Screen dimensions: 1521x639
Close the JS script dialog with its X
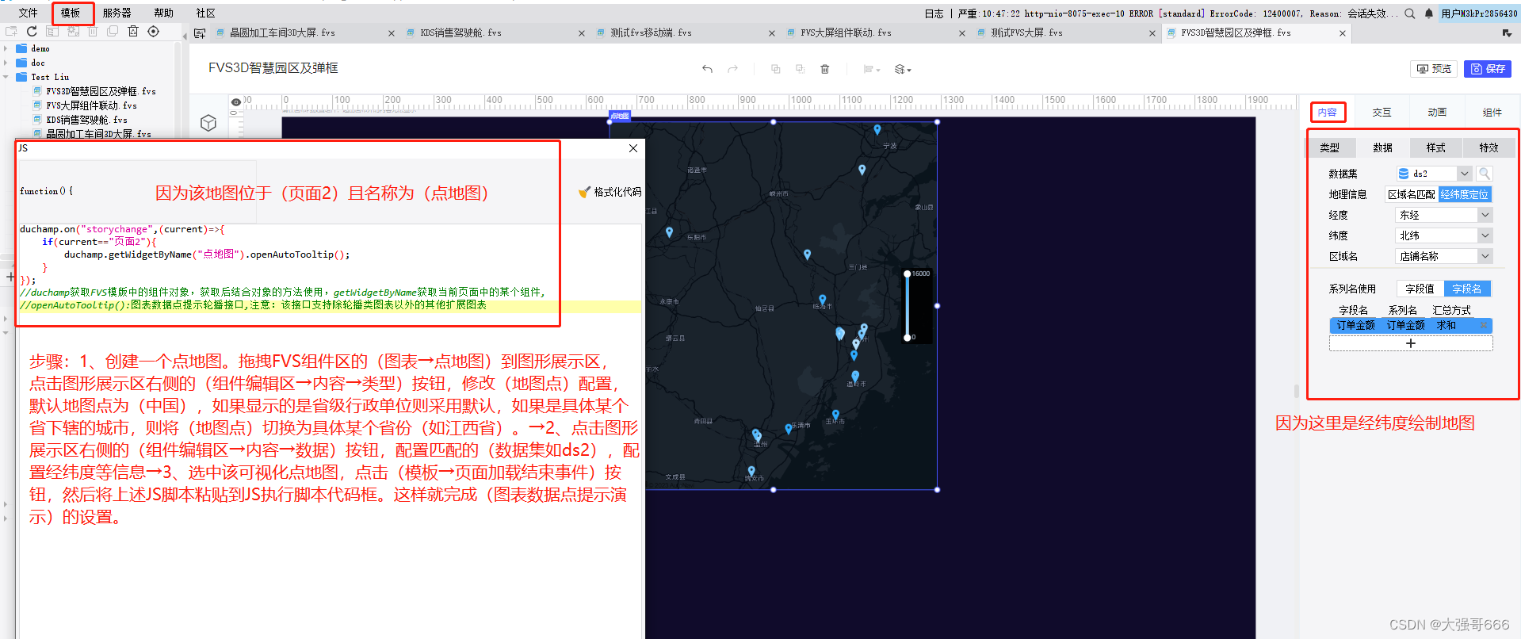[x=633, y=148]
